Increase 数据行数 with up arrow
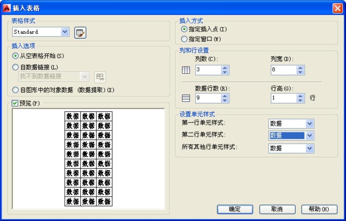The width and height of the screenshot is (346, 221). pyautogui.click(x=225, y=96)
